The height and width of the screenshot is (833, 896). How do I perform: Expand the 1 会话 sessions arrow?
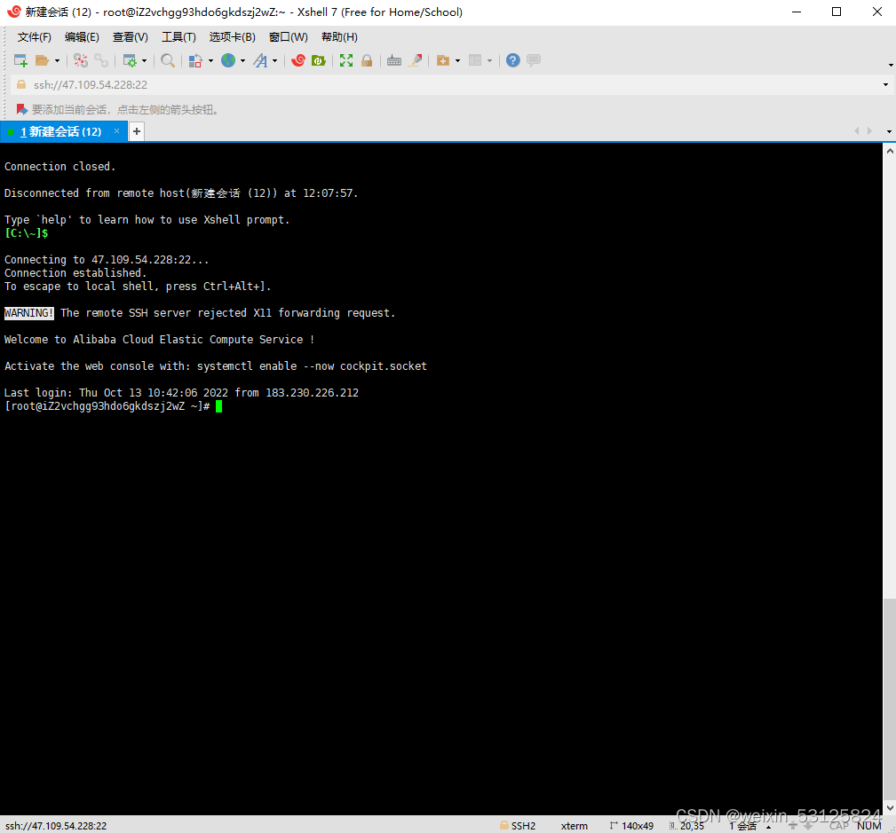point(769,827)
